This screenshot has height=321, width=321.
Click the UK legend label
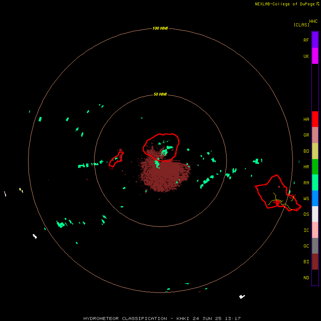306,56
